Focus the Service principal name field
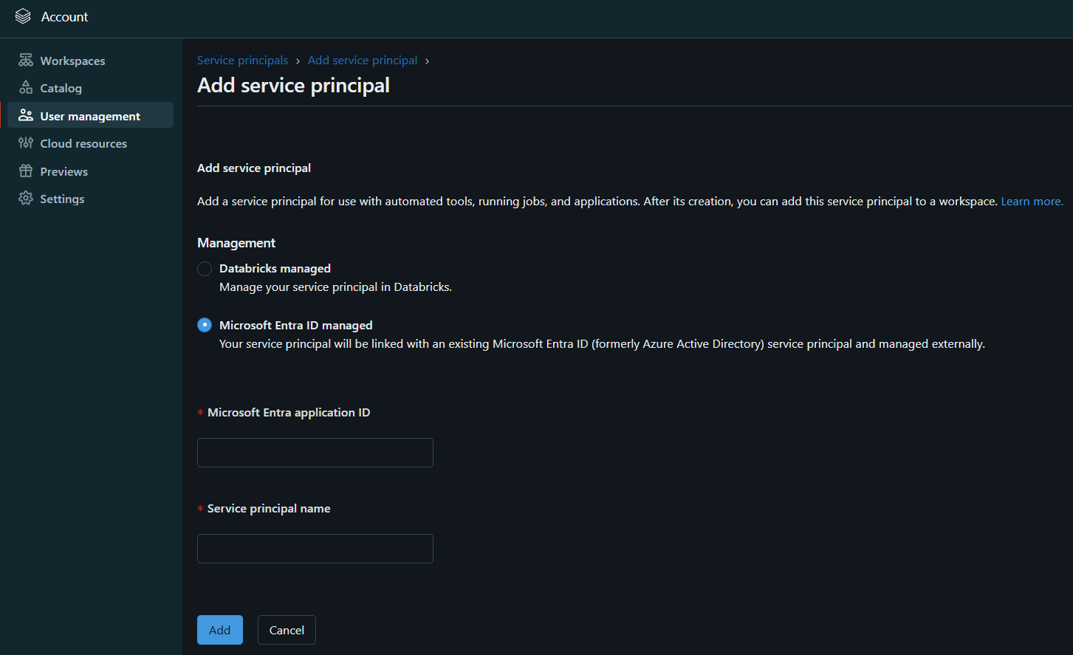Screen dimensions: 1073x655 click(315, 549)
